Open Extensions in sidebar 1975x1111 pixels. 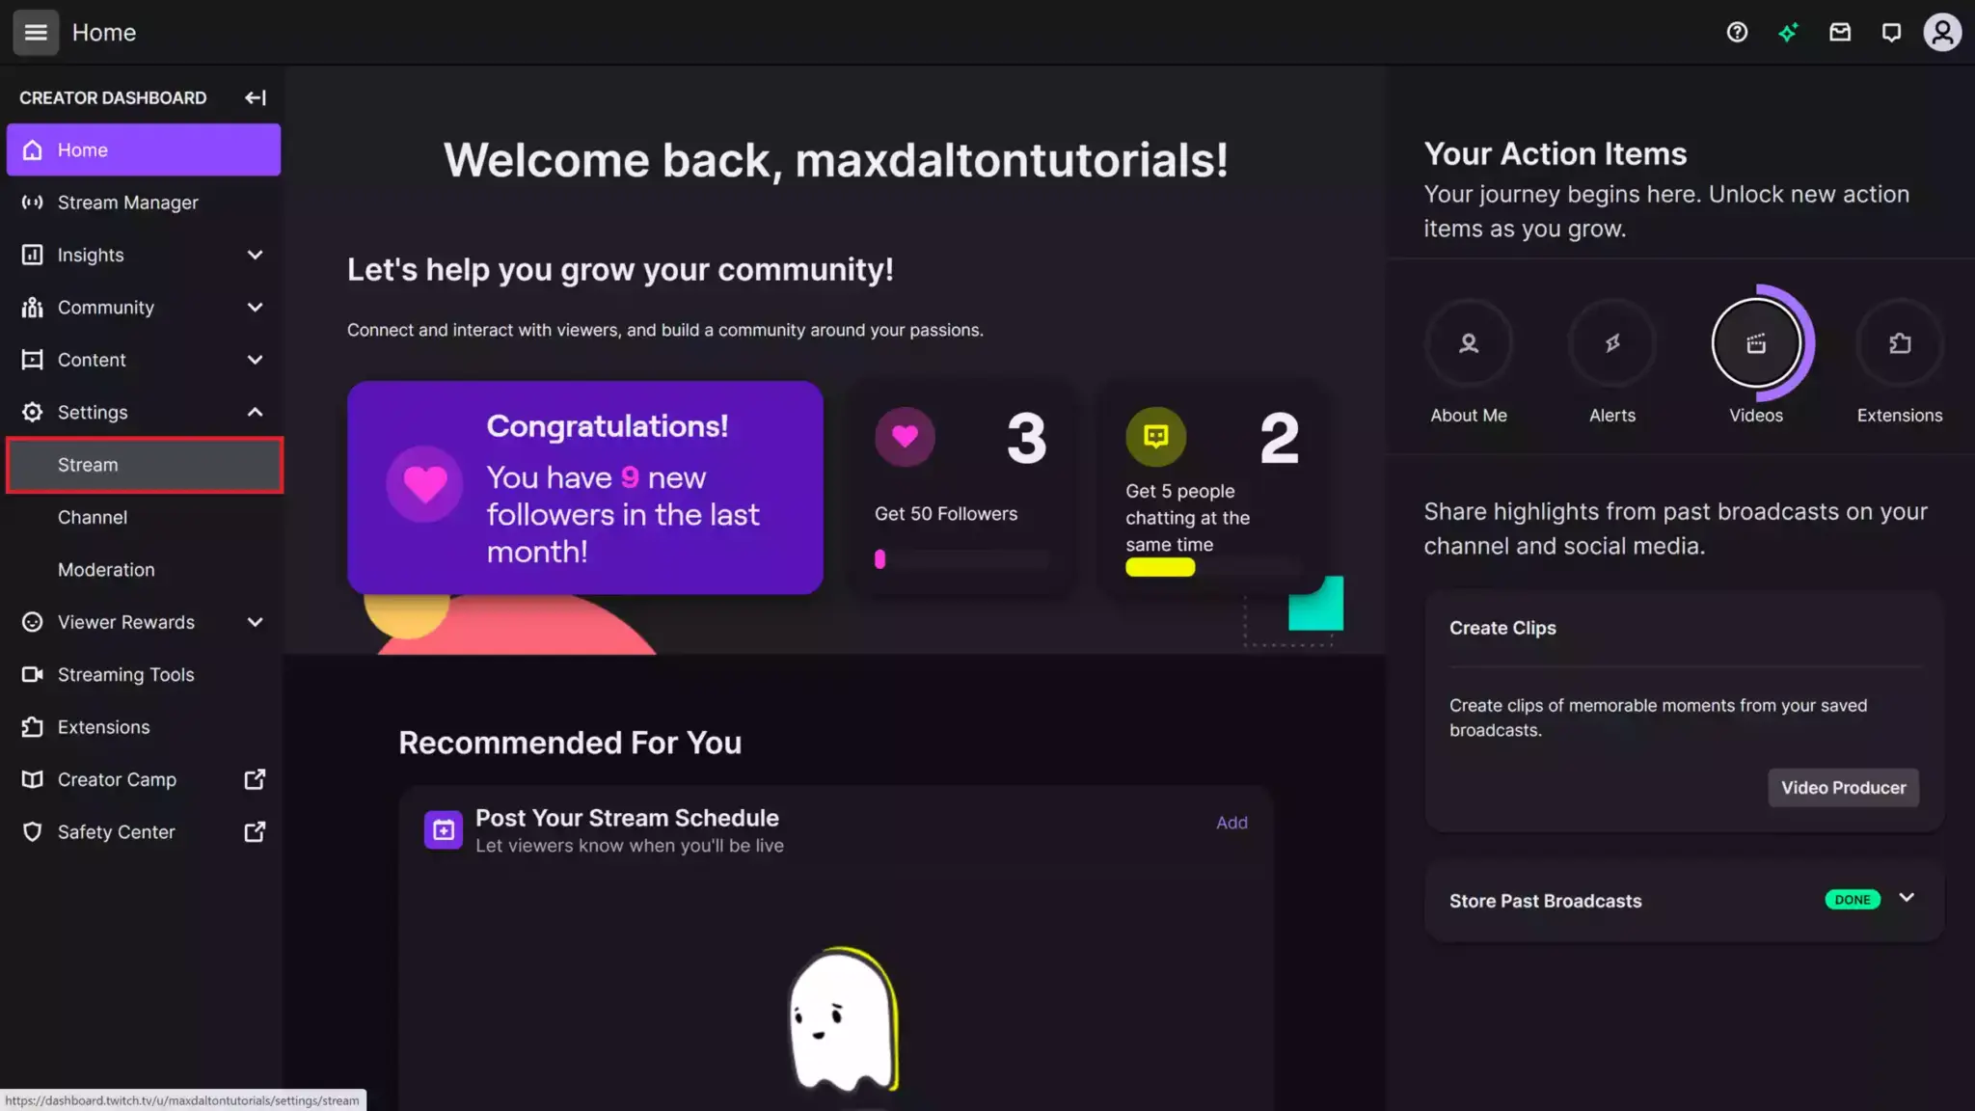point(144,727)
